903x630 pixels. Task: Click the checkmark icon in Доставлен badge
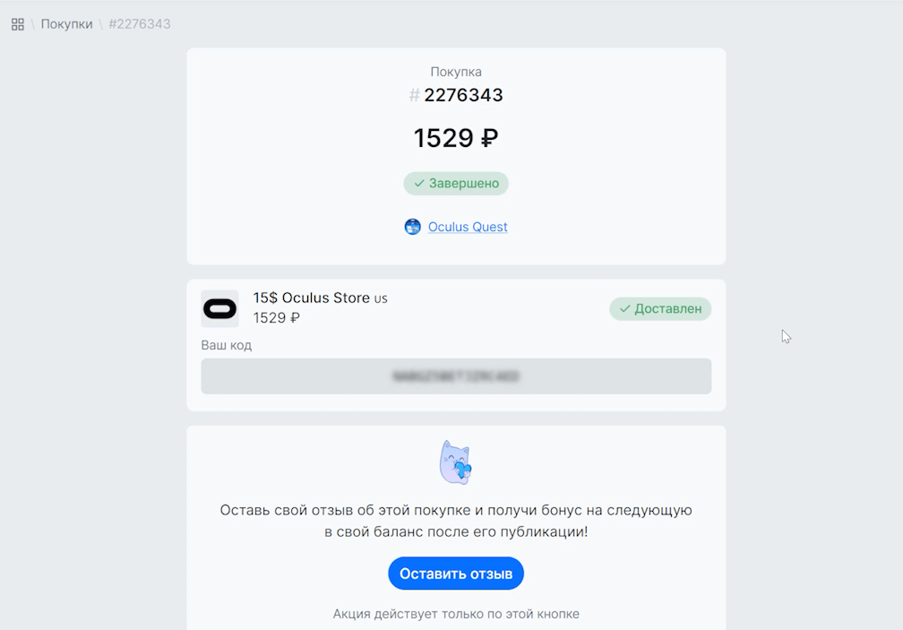click(625, 309)
